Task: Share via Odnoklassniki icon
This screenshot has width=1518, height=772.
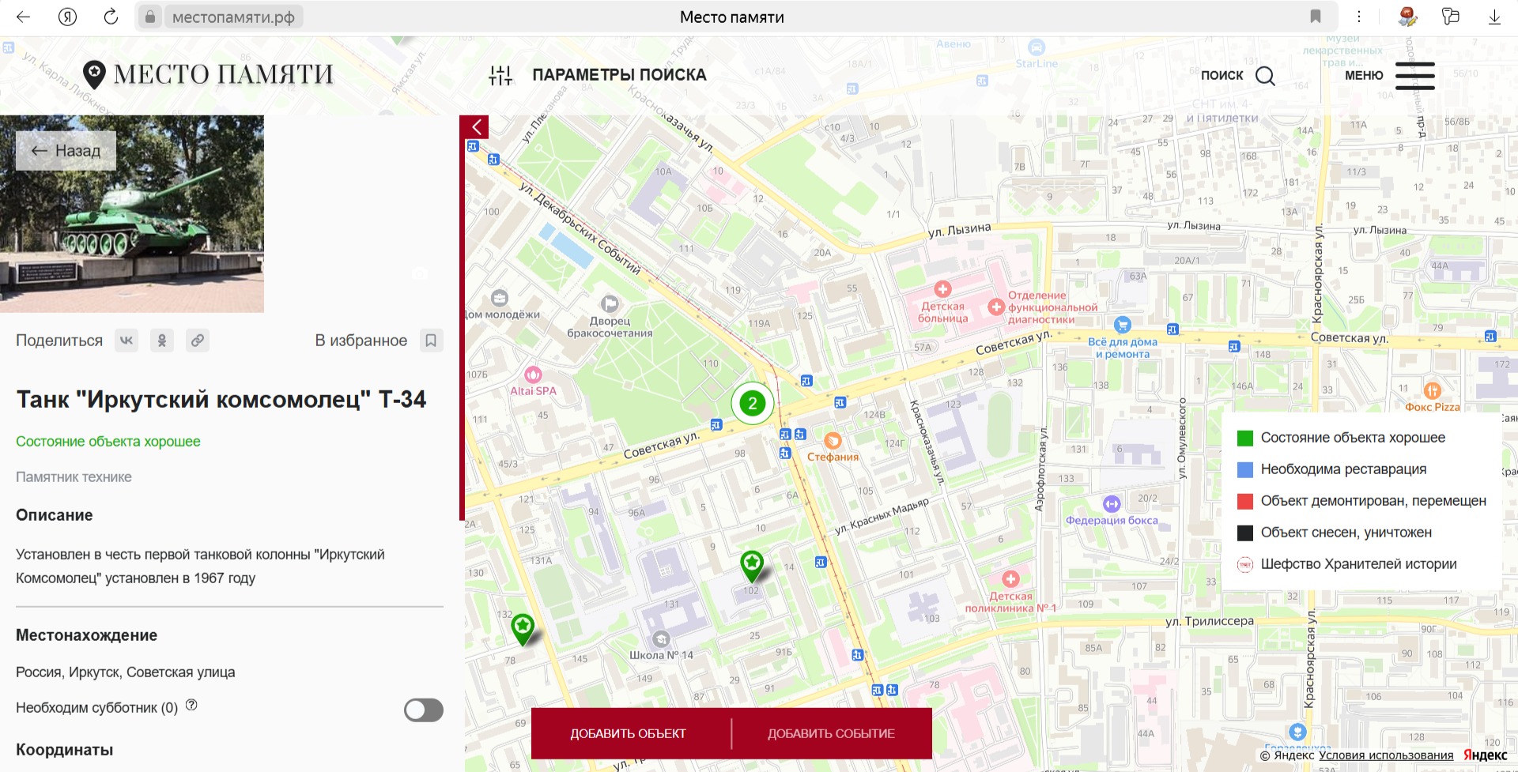Action: [x=162, y=341]
